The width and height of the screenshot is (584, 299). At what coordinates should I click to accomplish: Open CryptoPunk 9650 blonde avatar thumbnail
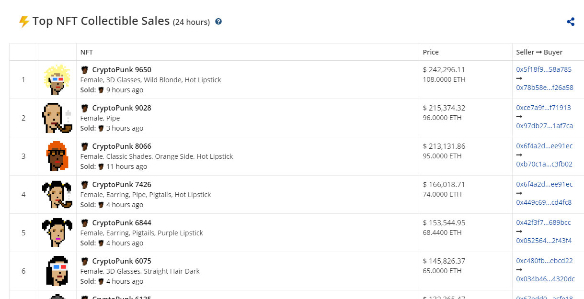pos(57,79)
